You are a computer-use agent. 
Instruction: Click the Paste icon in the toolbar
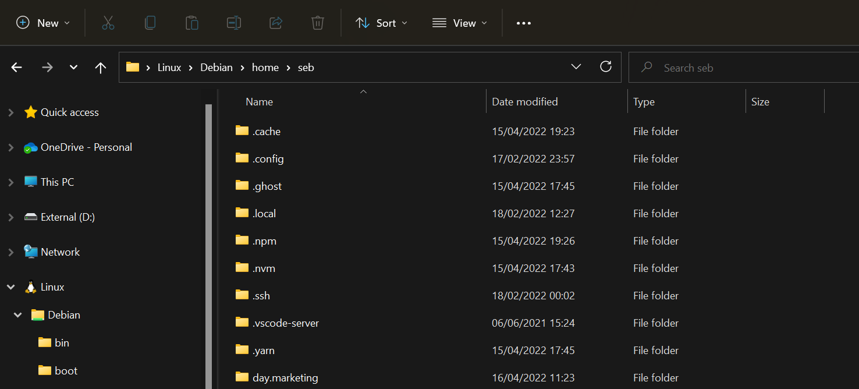pos(192,23)
